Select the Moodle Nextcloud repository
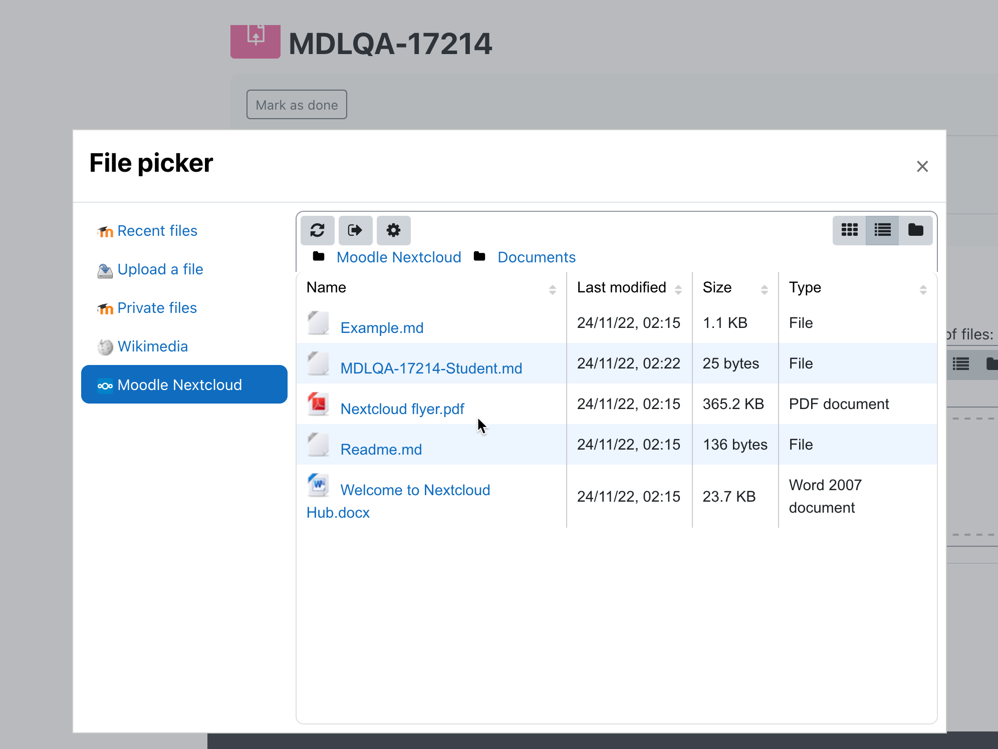The height and width of the screenshot is (749, 998). (184, 385)
